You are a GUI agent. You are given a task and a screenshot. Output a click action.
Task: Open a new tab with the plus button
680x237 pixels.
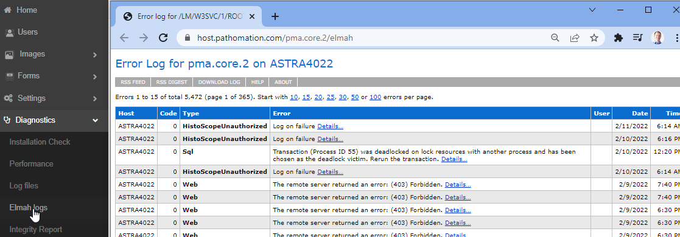(x=275, y=16)
